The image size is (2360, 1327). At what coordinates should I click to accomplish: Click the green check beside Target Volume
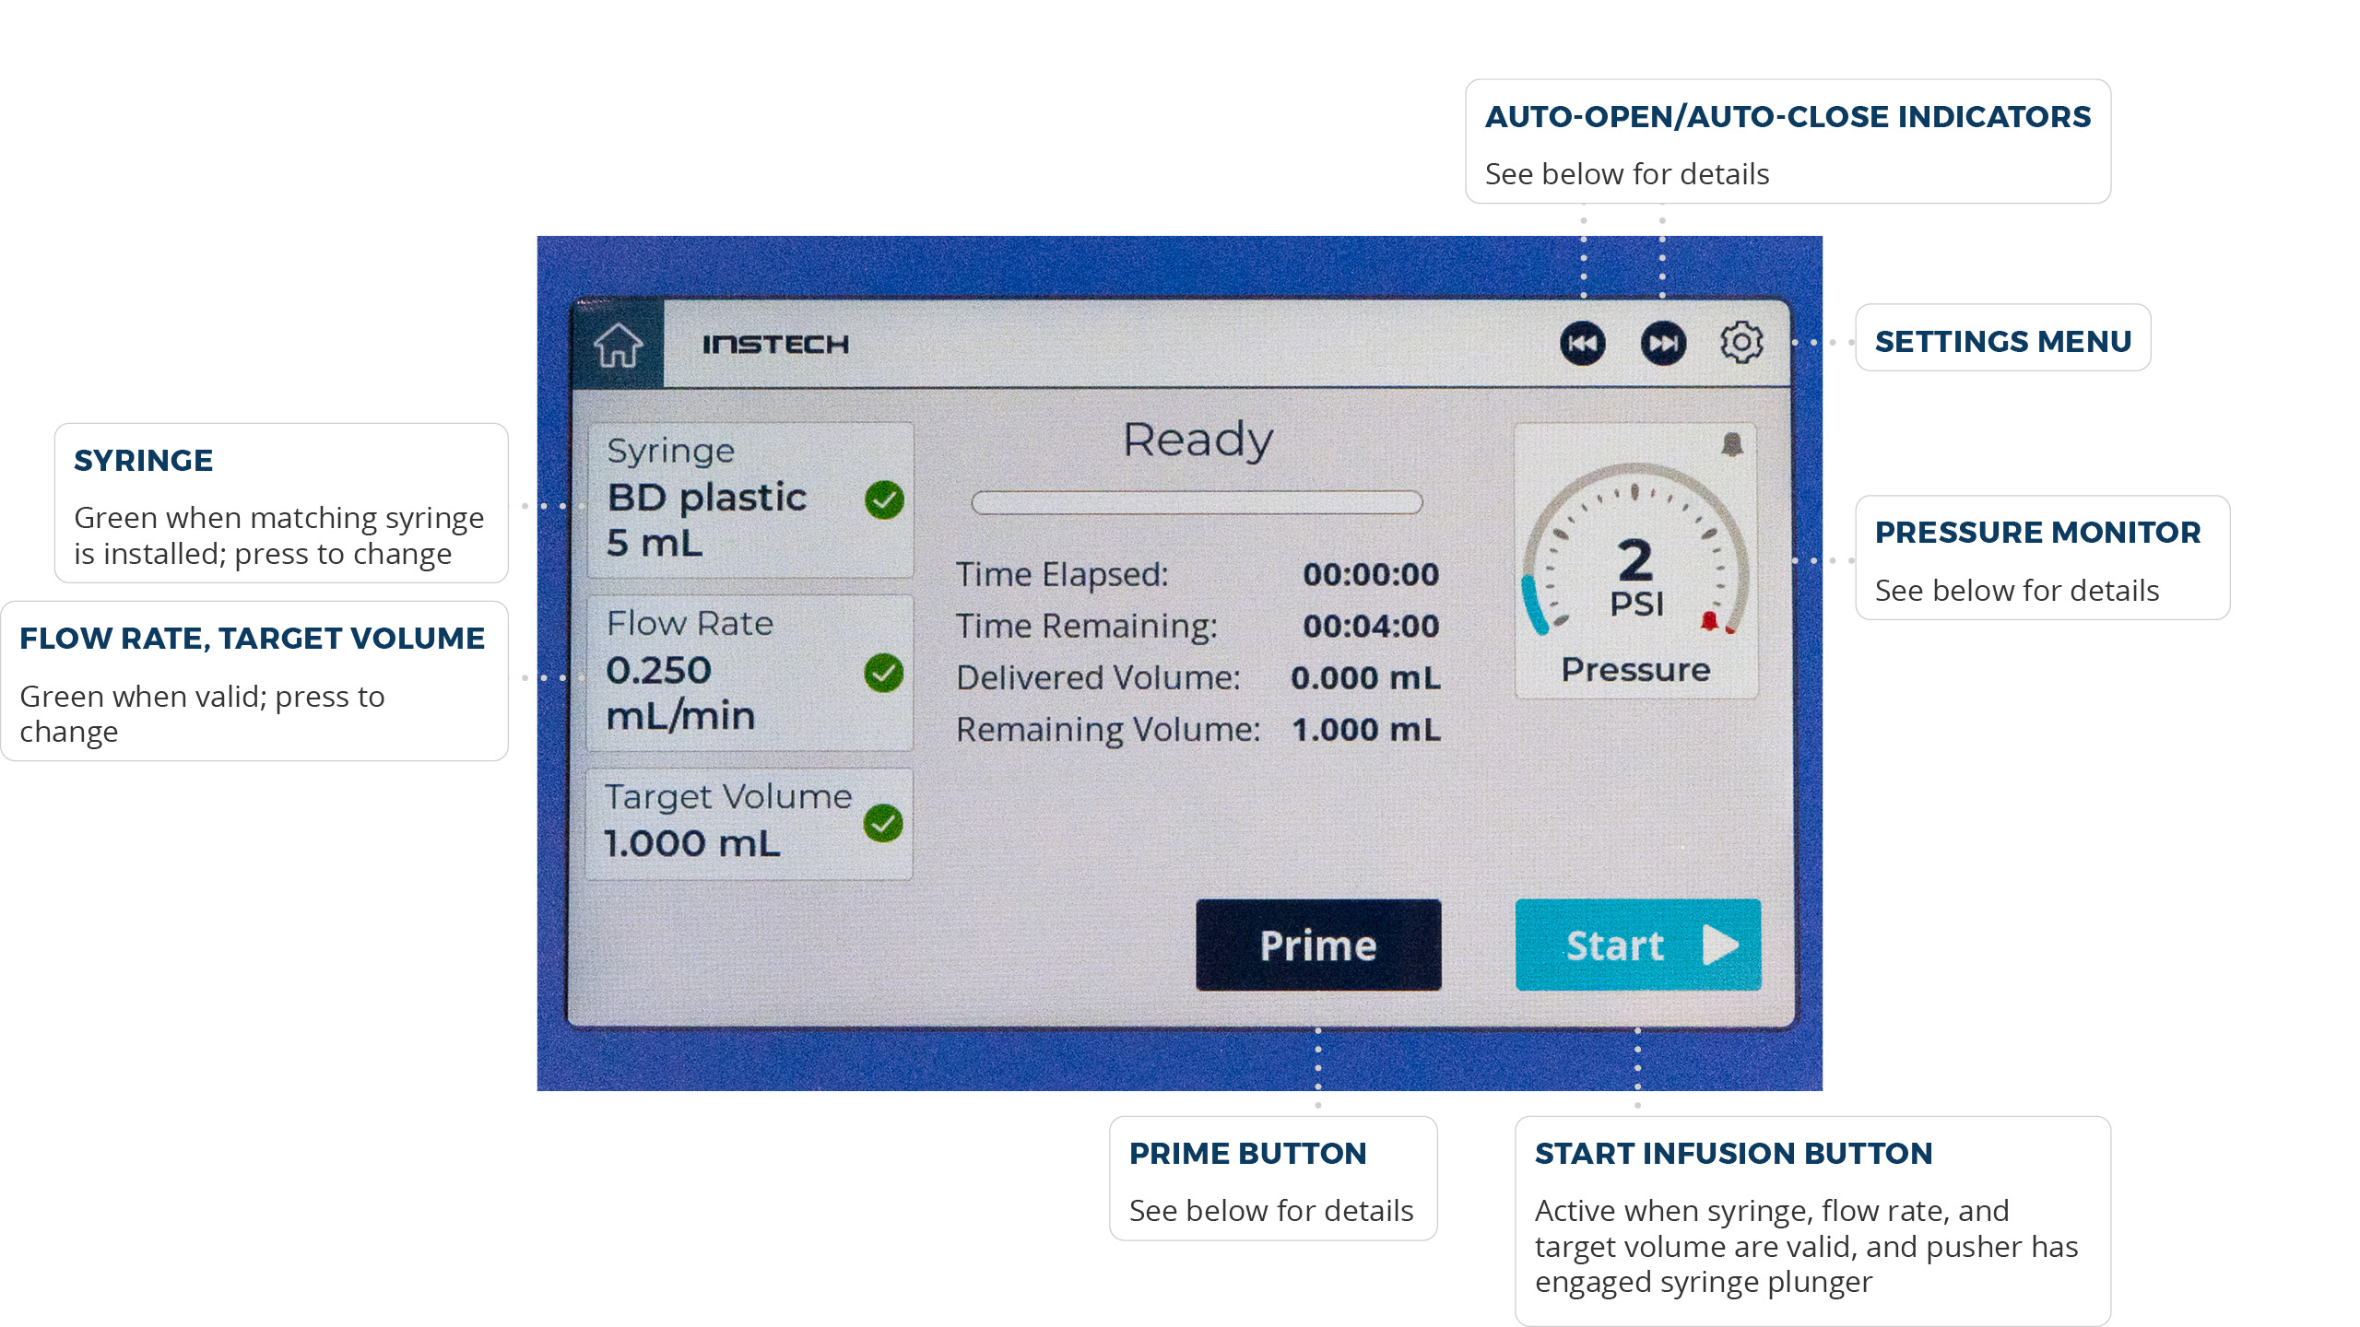tap(883, 823)
